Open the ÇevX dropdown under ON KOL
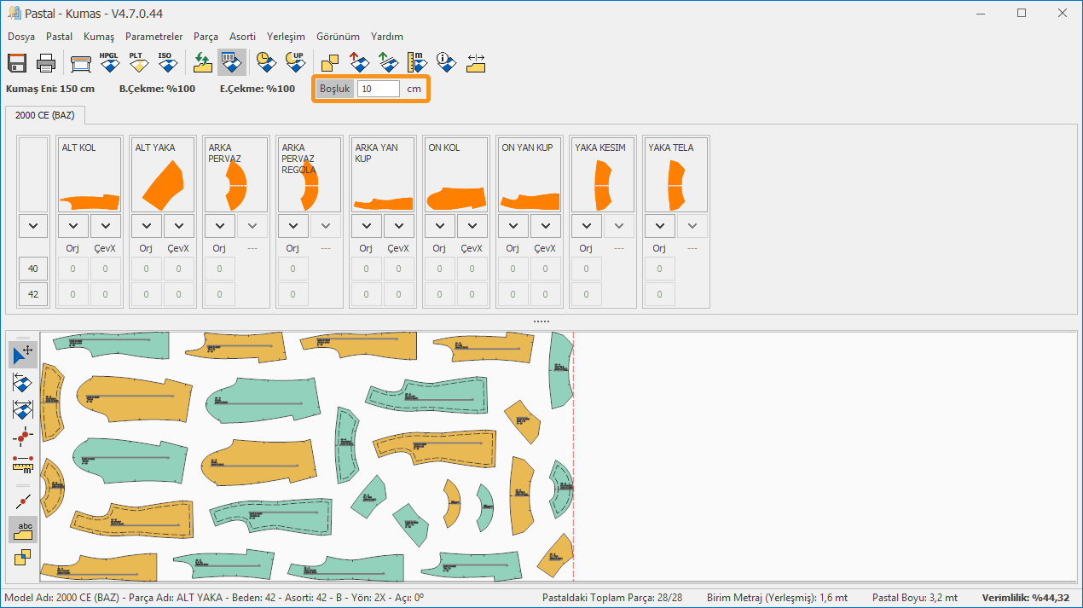 coord(472,226)
